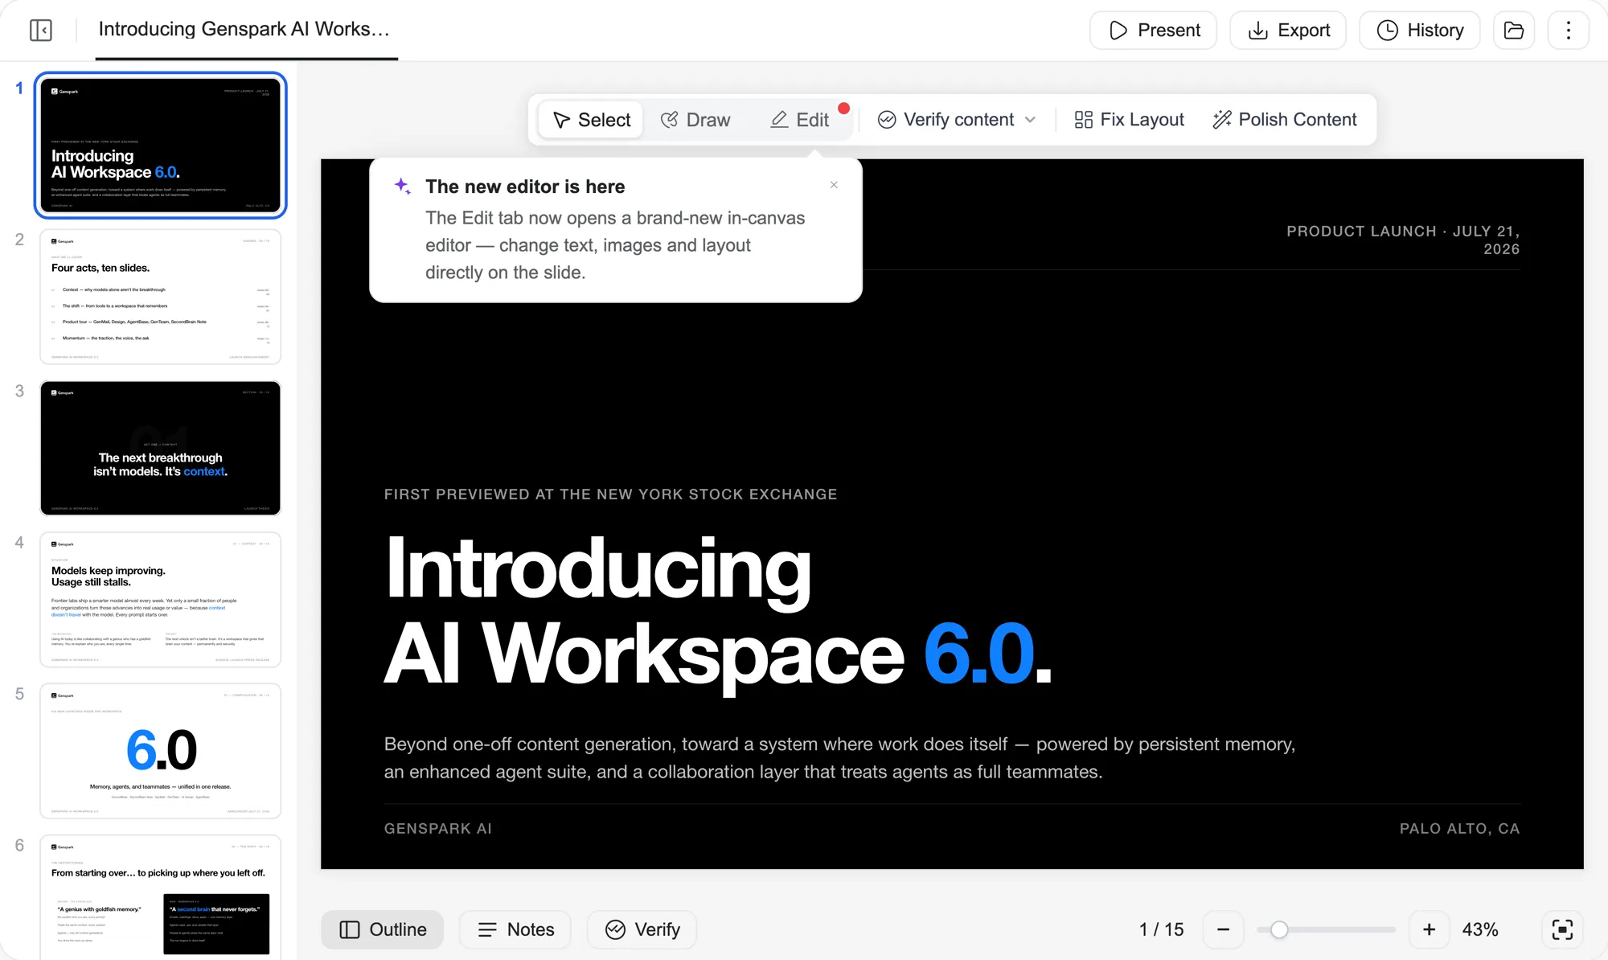Open slide 3 'The next breakthrough' thumbnail
Screen dimensions: 1608x960
click(160, 448)
